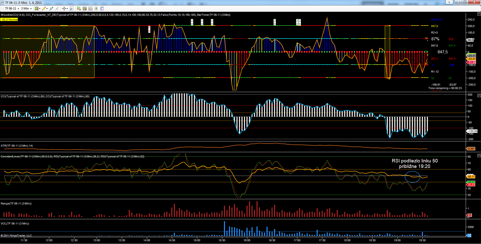Click the zoom in magnifier icon

(51, 9)
